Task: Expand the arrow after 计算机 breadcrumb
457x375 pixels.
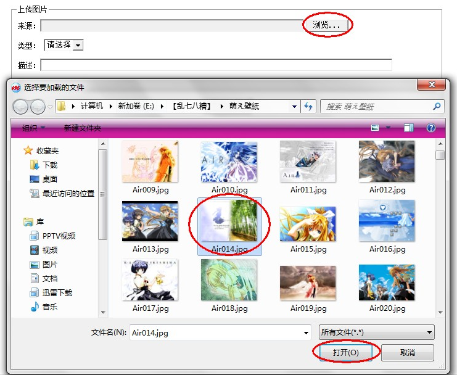Action: (x=110, y=106)
